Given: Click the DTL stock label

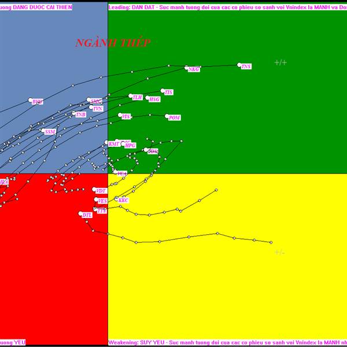Looking at the screenshot, I should click(87, 215).
